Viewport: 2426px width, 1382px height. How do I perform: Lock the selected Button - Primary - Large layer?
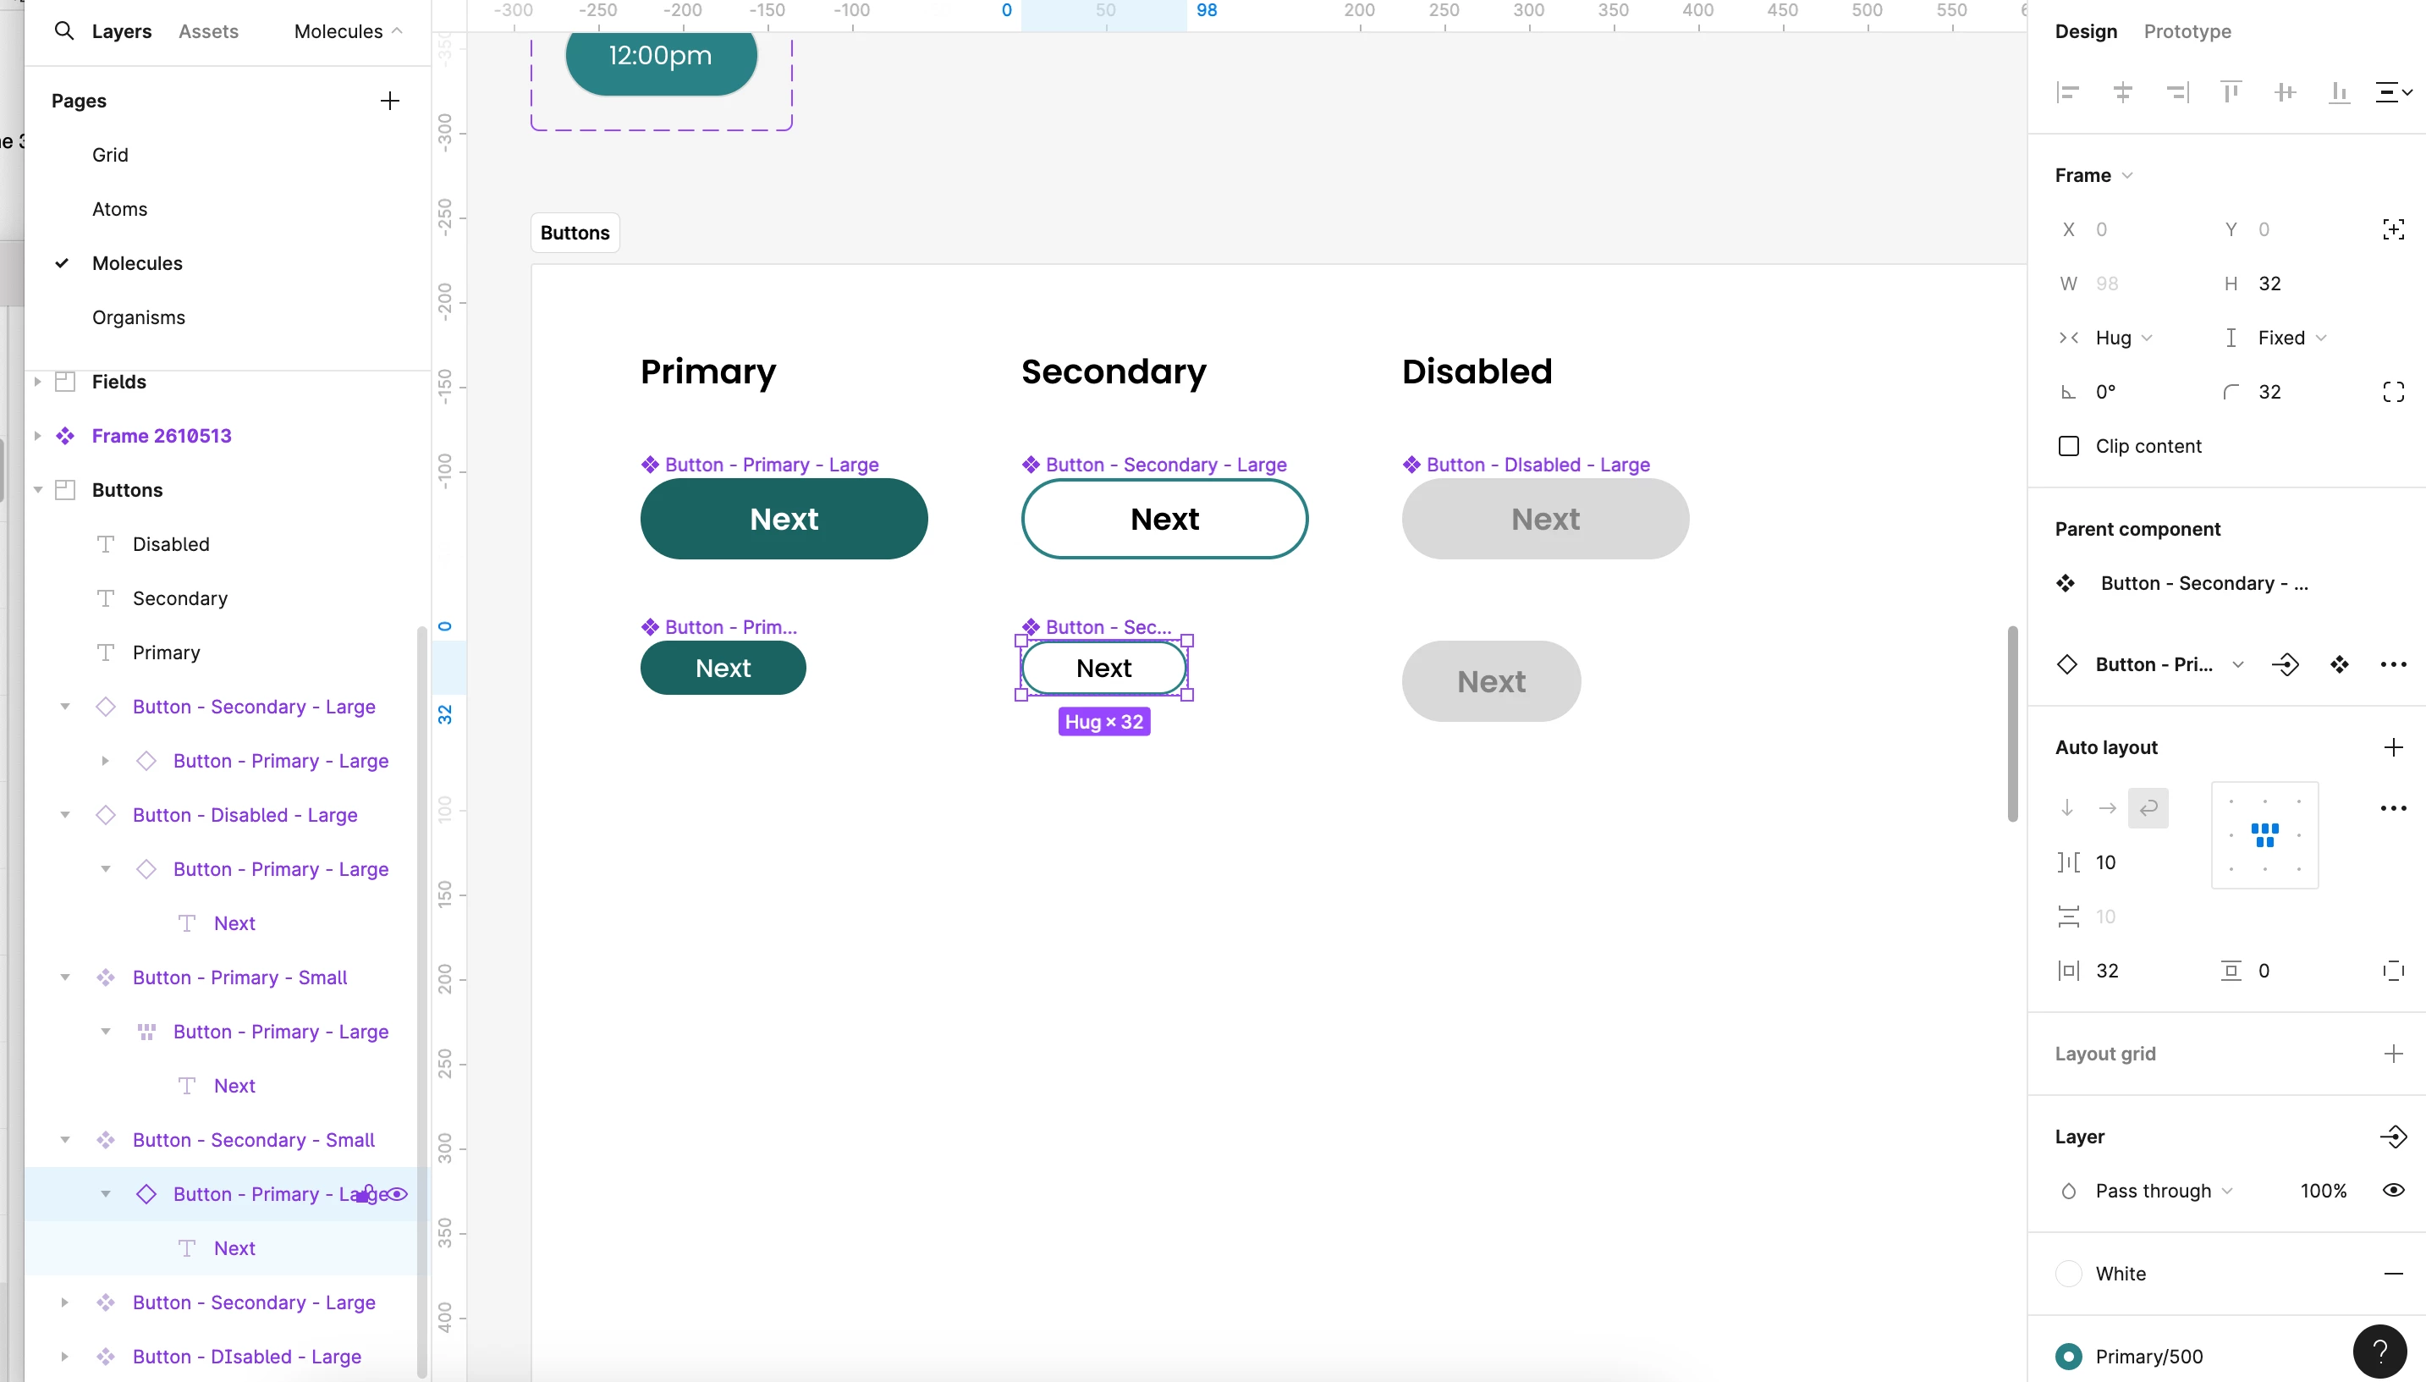(x=366, y=1194)
